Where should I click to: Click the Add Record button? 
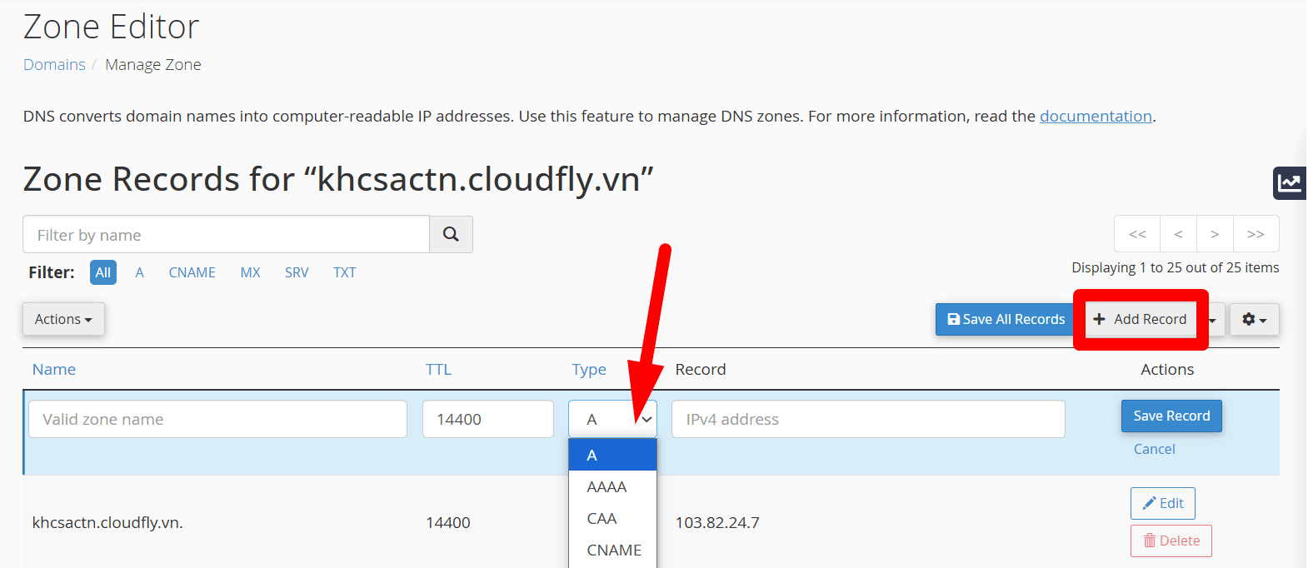pos(1140,319)
